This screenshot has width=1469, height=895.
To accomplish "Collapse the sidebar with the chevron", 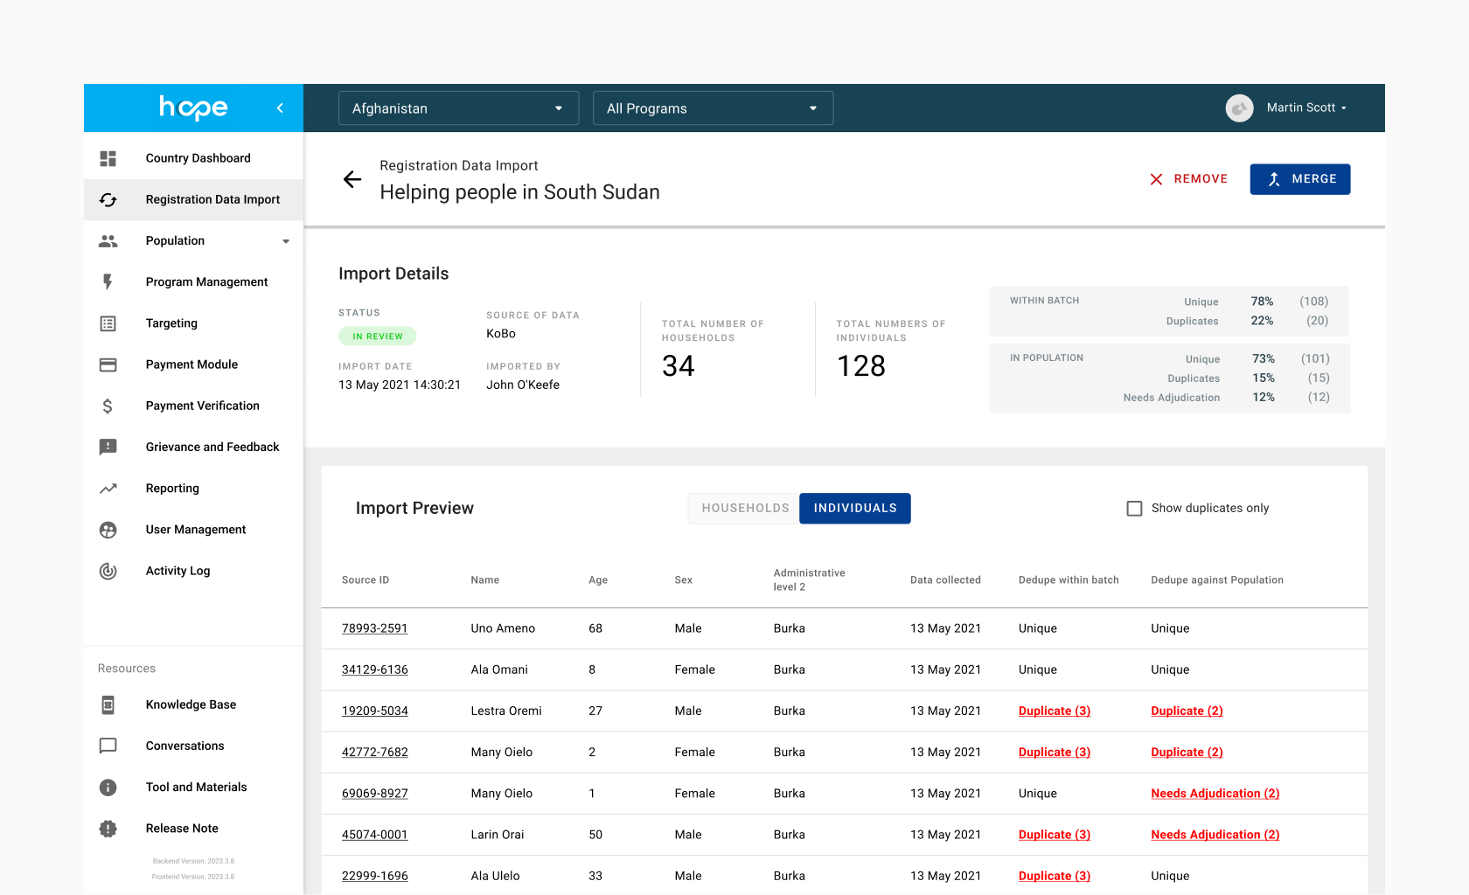I will point(280,108).
